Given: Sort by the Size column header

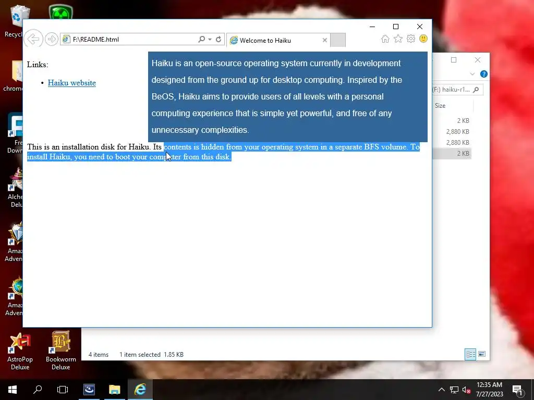Looking at the screenshot, I should 453,105.
